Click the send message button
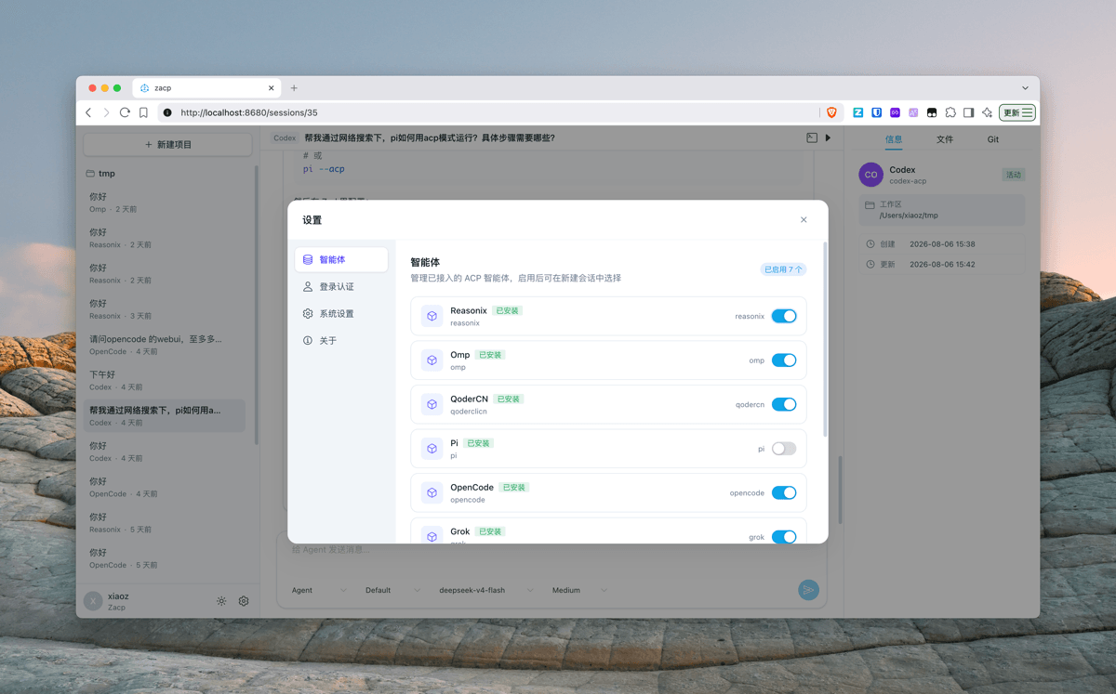1116x694 pixels. point(808,590)
